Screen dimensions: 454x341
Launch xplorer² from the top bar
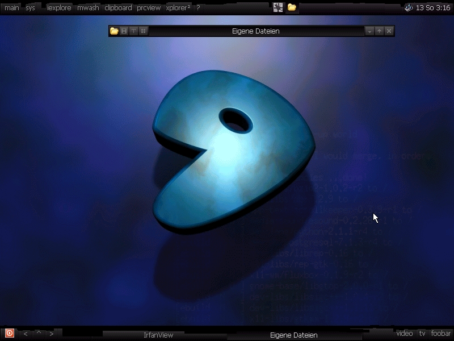pyautogui.click(x=178, y=8)
